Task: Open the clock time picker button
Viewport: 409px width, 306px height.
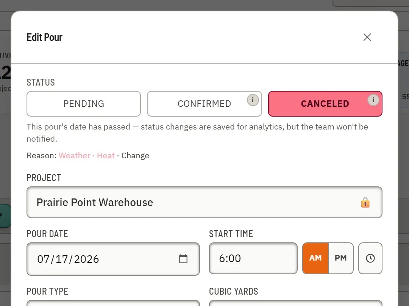Action: click(x=370, y=258)
